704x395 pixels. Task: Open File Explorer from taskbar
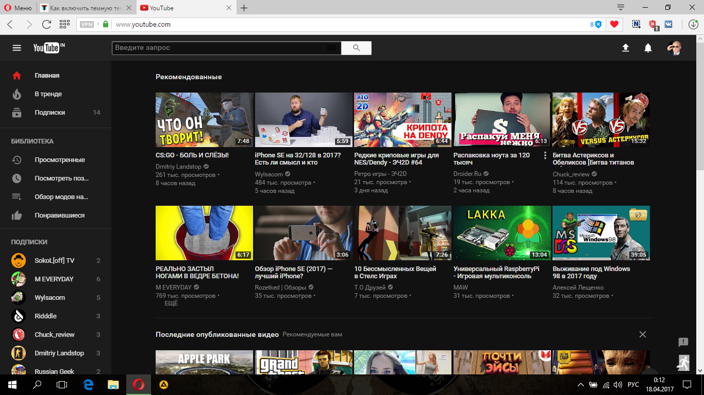[113, 385]
